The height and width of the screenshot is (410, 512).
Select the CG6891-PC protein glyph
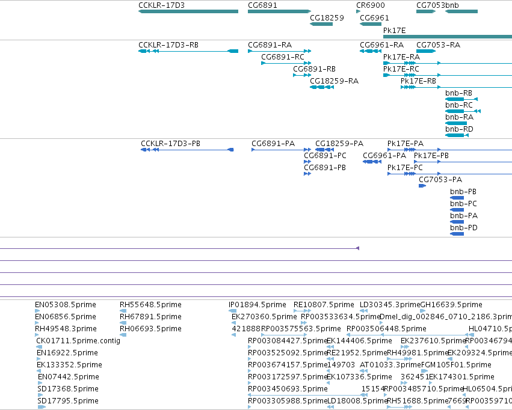(307, 162)
